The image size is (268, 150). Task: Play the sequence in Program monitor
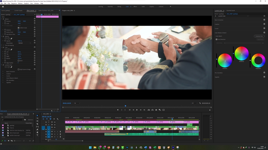[137, 110]
